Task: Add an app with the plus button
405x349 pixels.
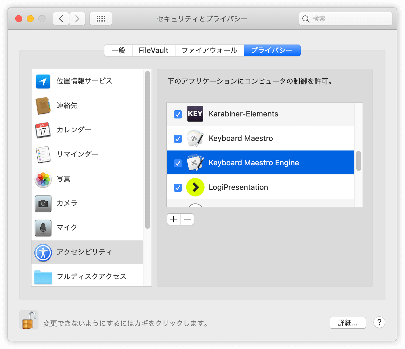Action: 174,219
